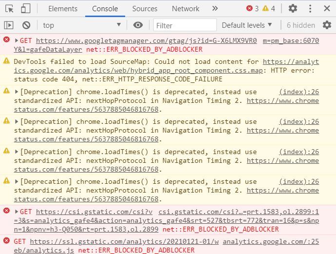The height and width of the screenshot is (254, 336).
Task: Activate the inspect element picker icon
Action: click(9, 9)
